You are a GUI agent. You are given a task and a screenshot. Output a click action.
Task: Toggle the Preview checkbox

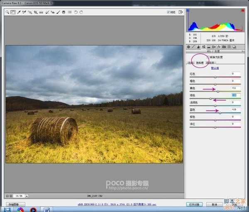click(168, 12)
